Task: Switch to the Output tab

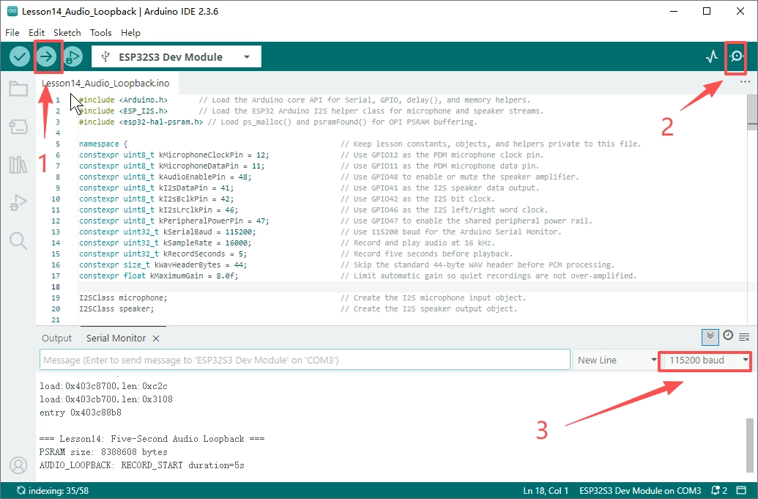Action: click(56, 339)
